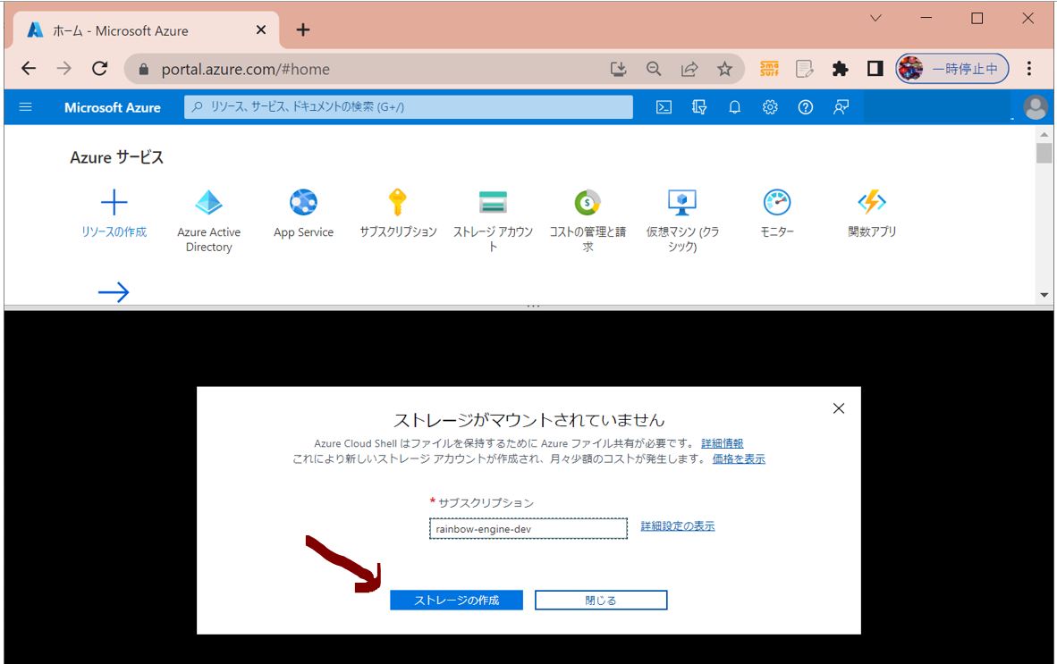
Task: Click the ストレージの作成 button
Action: pos(456,601)
